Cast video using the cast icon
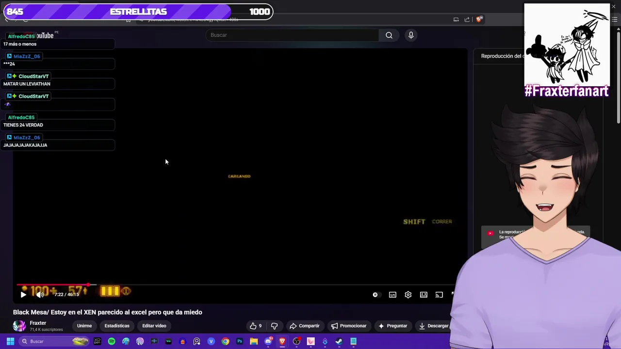Screen dimensions: 621x349 (x=439, y=295)
